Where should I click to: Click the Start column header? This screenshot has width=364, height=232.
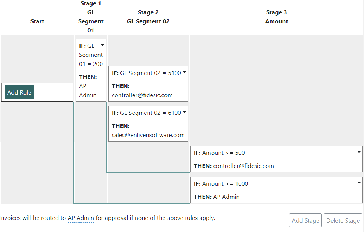(37, 21)
